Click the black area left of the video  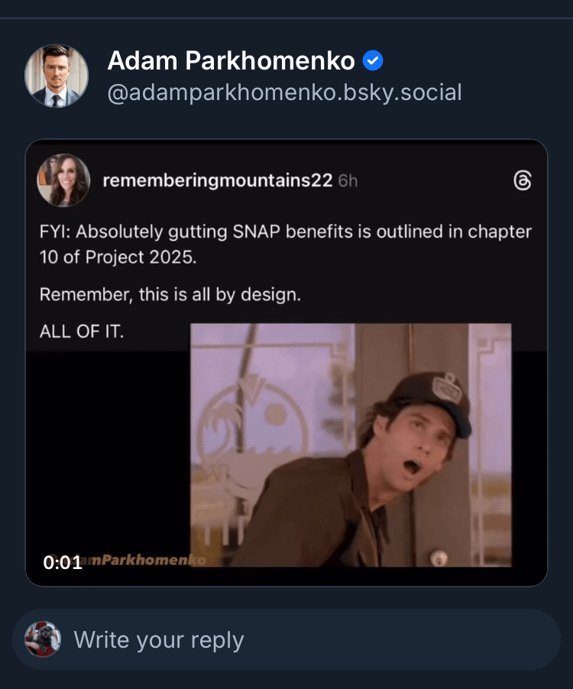point(107,458)
